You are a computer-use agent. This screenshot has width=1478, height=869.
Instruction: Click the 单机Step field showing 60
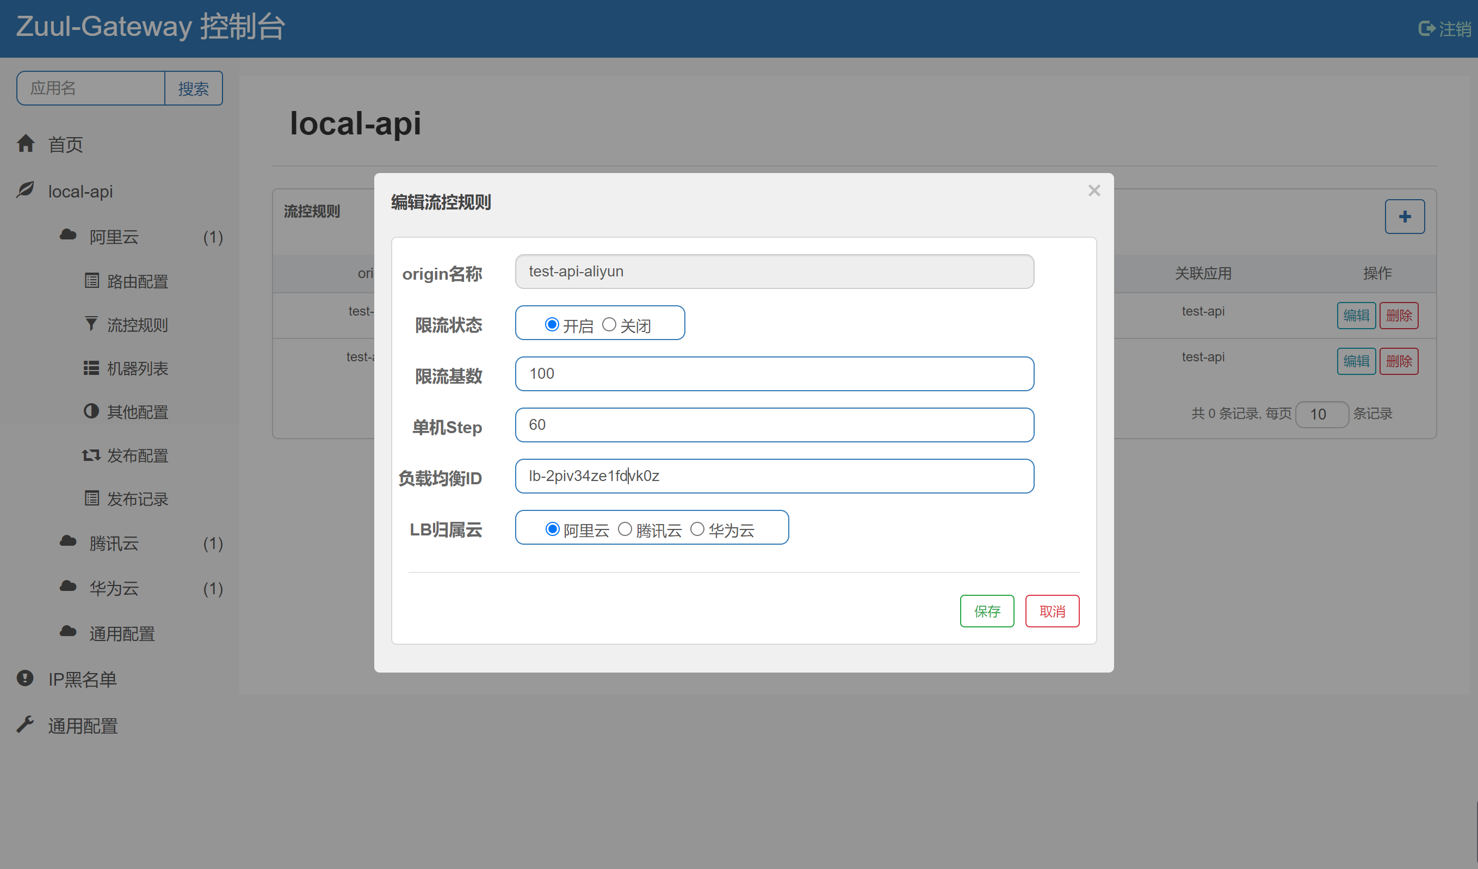(774, 424)
